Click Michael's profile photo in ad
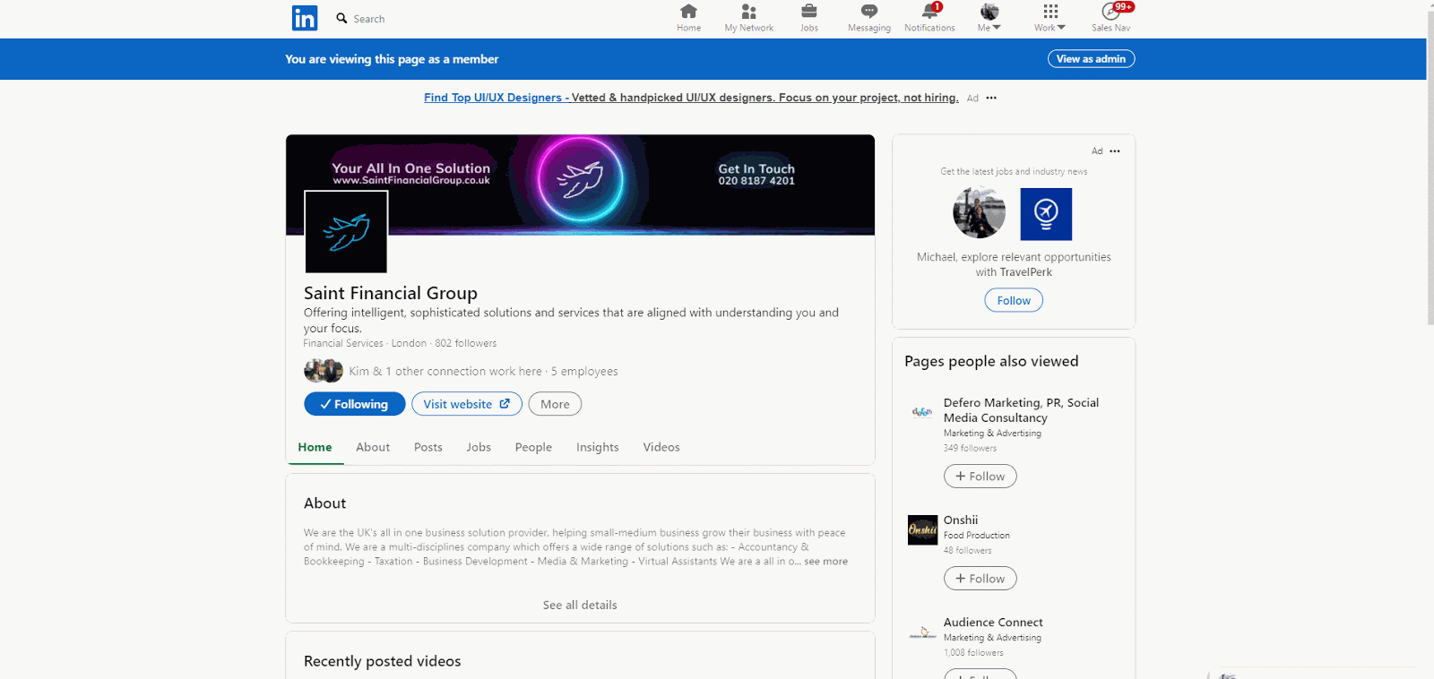 coord(979,213)
